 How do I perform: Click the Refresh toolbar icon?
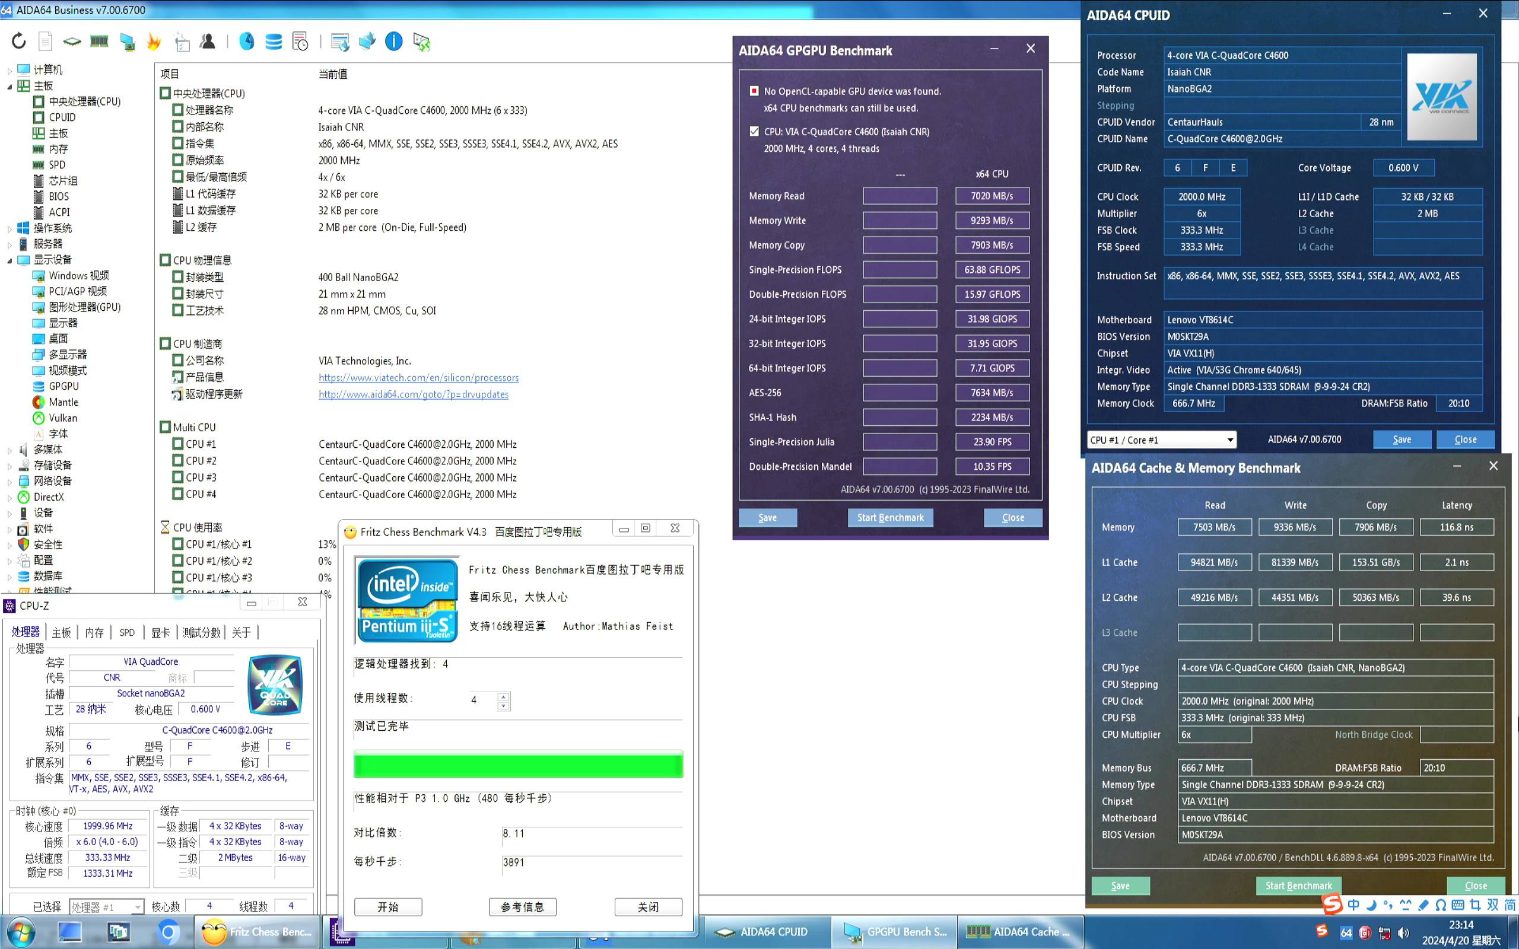pyautogui.click(x=19, y=42)
